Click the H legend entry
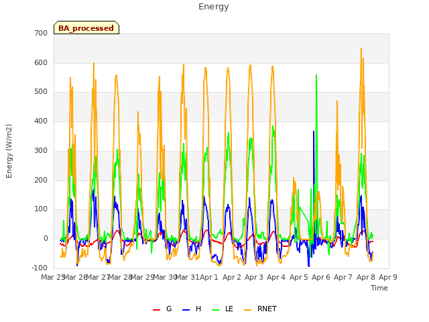429x322 pixels. [x=192, y=309]
